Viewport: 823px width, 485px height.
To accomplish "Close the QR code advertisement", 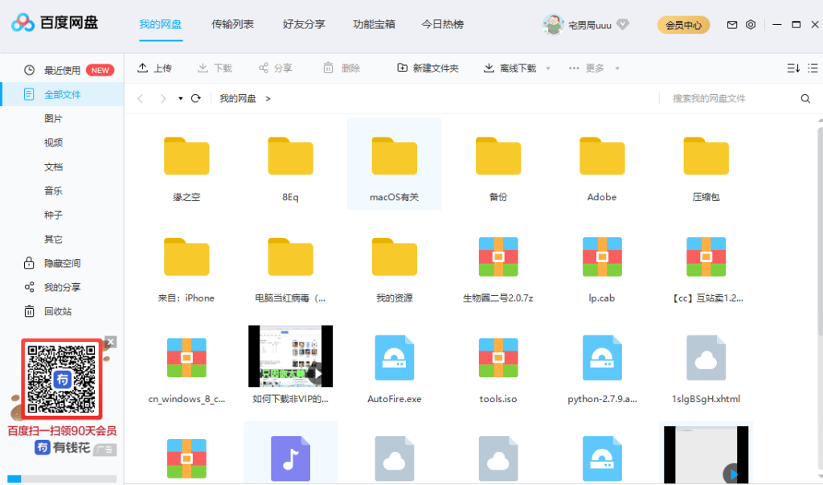I will click(110, 342).
